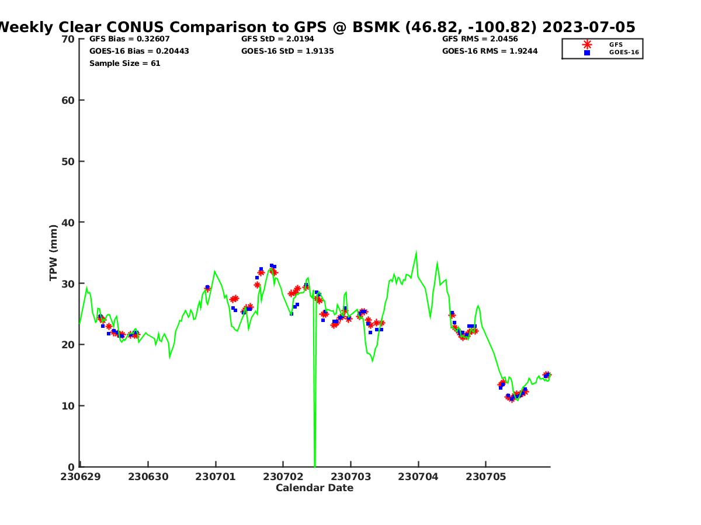Click the blue GOES-16 square legend marker
Screen dimensions: 701x525
(587, 52)
